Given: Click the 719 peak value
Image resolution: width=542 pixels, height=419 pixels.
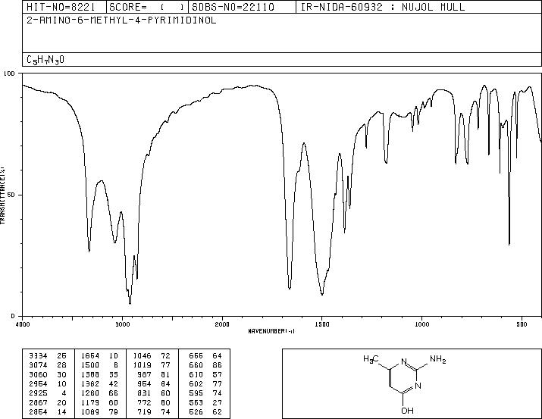Looking at the screenshot, I should 145,411.
